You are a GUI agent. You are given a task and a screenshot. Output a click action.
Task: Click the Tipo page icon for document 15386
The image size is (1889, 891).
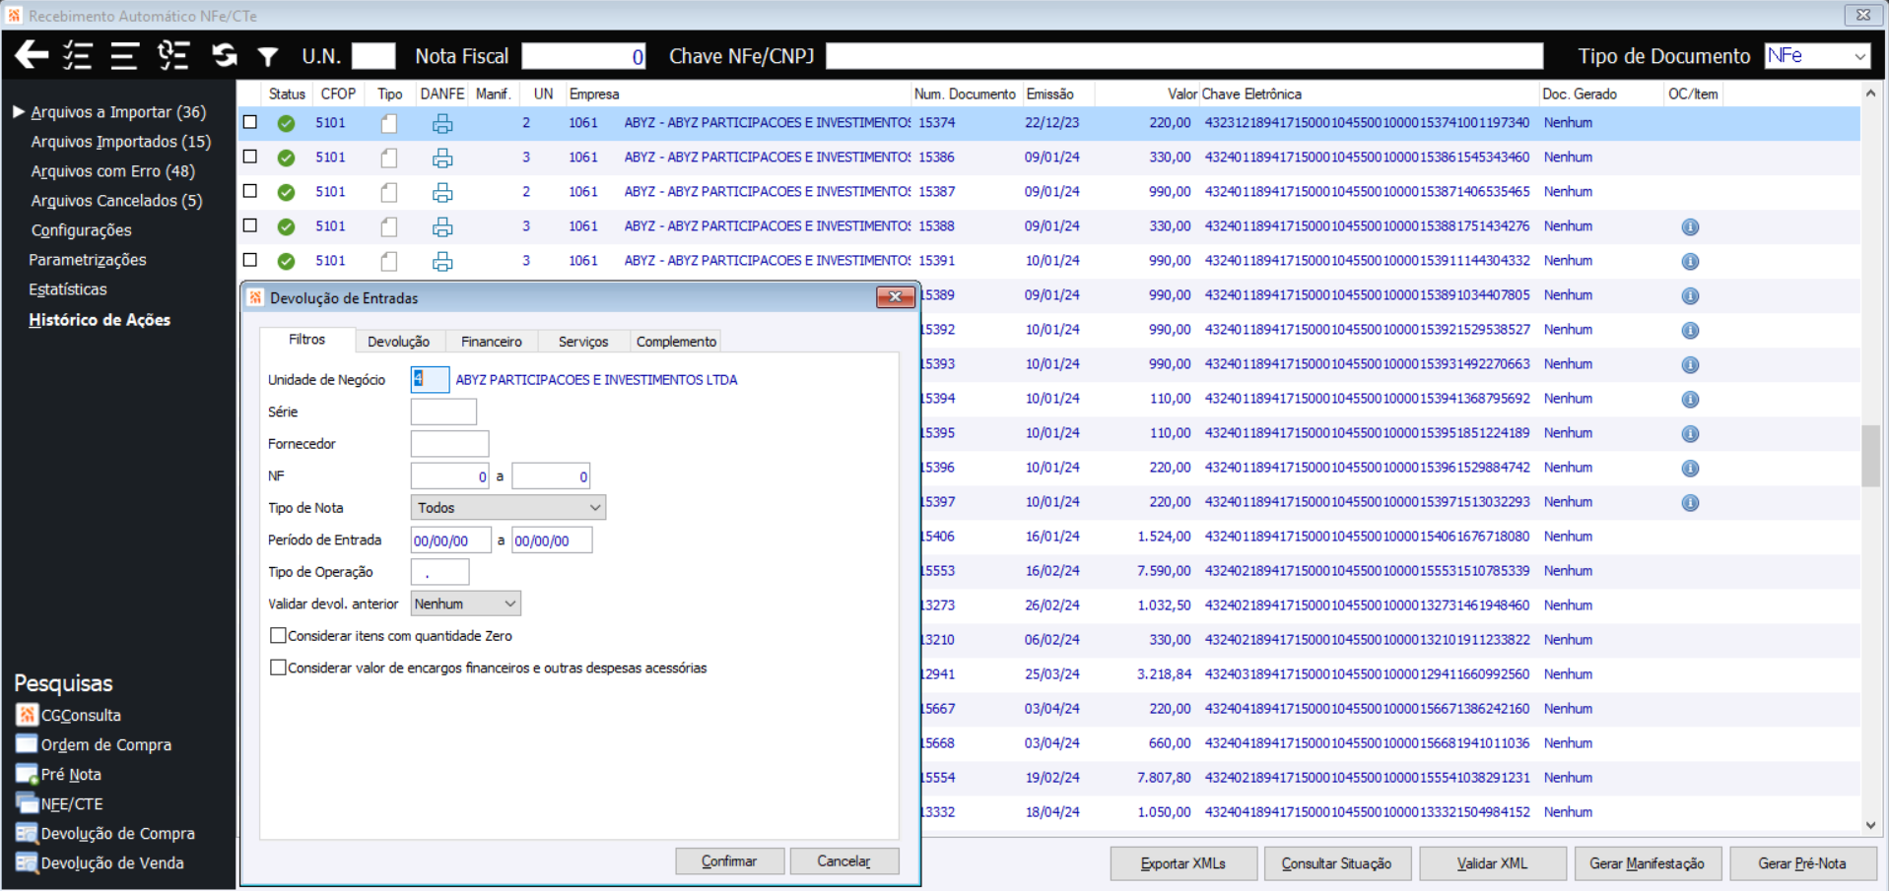click(x=389, y=158)
